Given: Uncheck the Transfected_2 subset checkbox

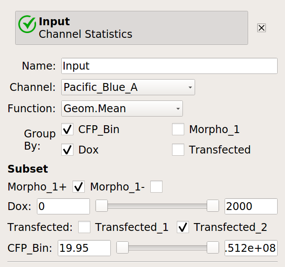Looking at the screenshot, I should (x=183, y=227).
